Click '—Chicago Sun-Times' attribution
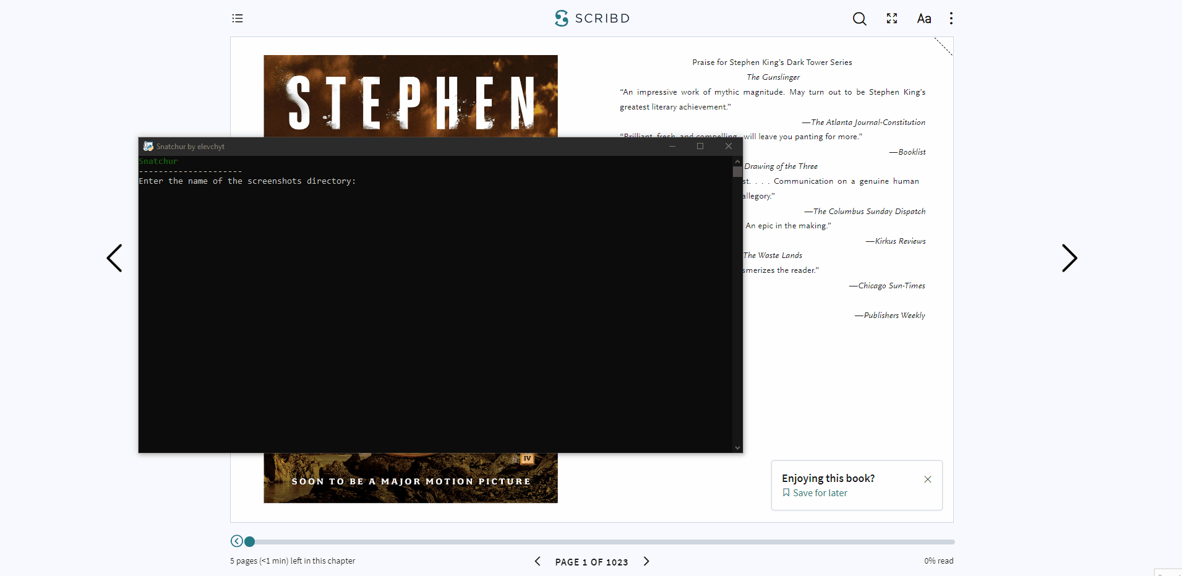Viewport: 1182px width, 576px height. [x=887, y=286]
